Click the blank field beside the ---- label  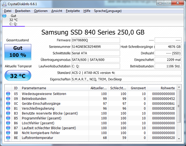(x=168, y=40)
